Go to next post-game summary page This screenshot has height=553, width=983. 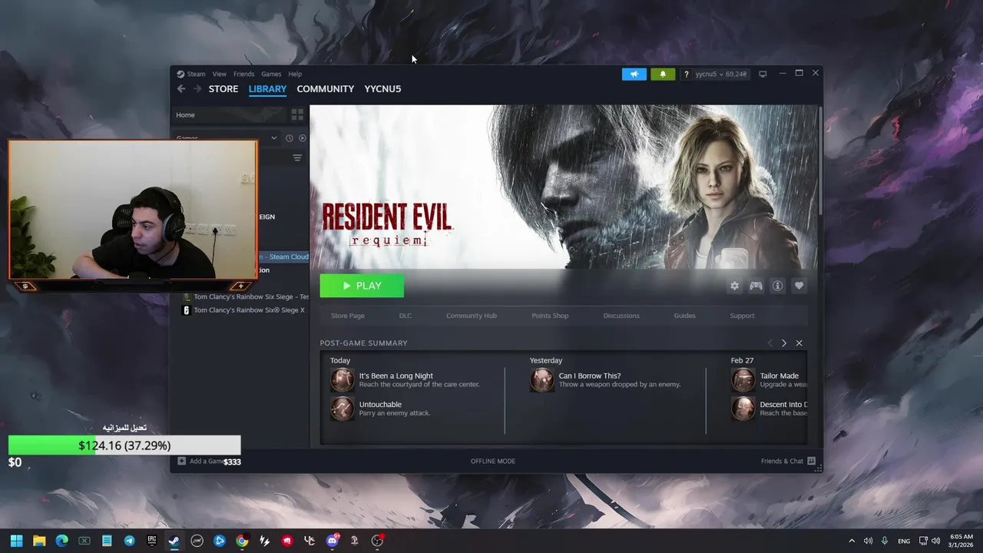[x=783, y=343]
